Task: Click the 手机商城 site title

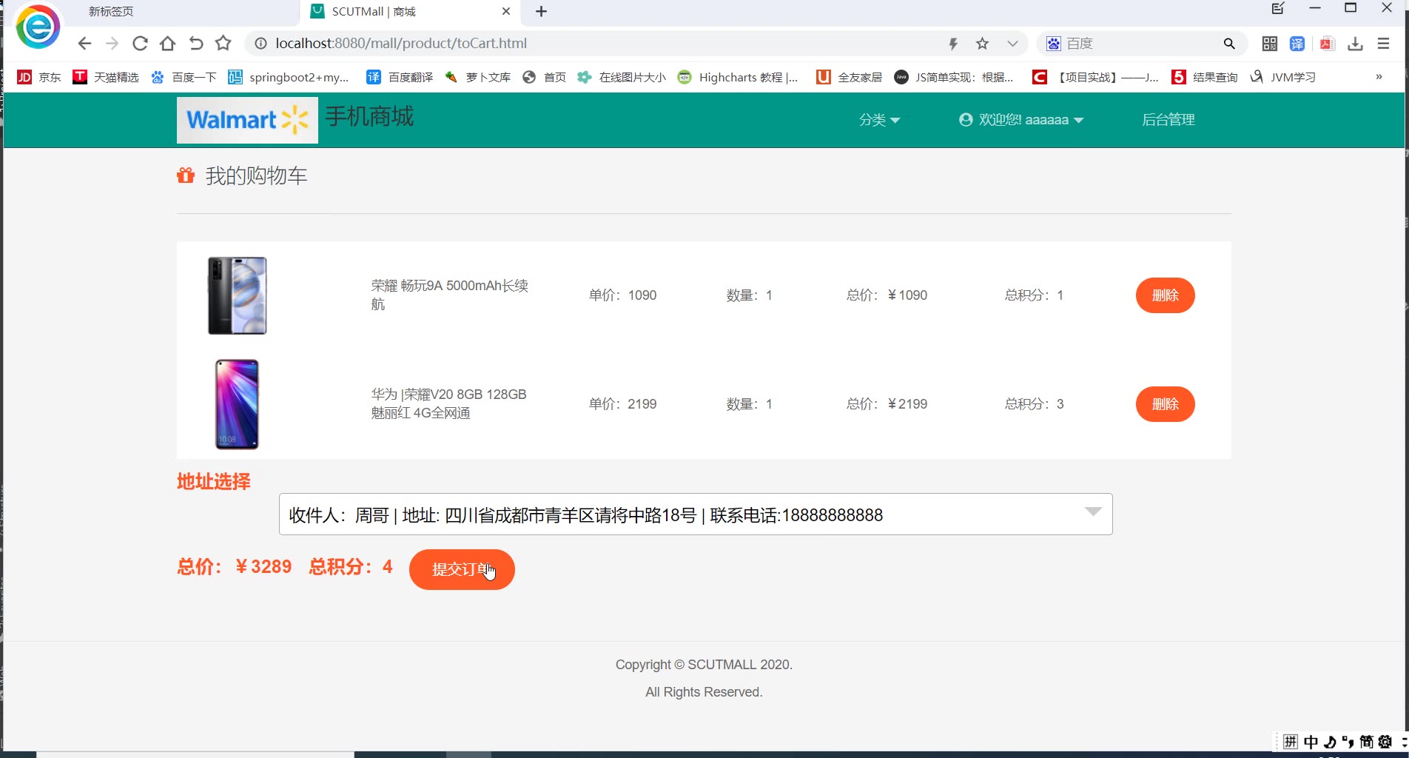Action: [369, 116]
